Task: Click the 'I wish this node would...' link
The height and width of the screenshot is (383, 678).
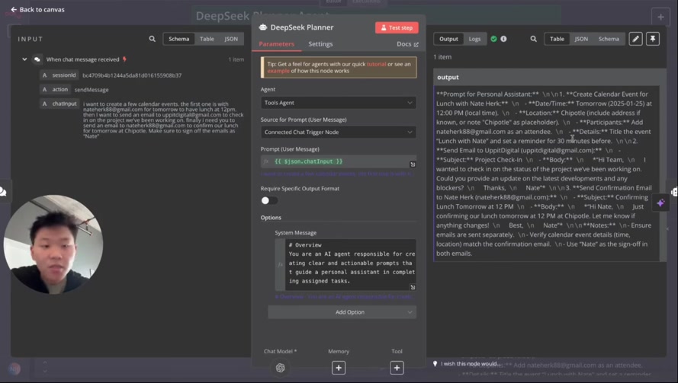Action: click(x=471, y=363)
